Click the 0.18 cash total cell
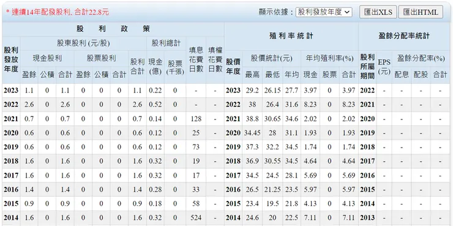This screenshot has width=453, height=226. 155,203
